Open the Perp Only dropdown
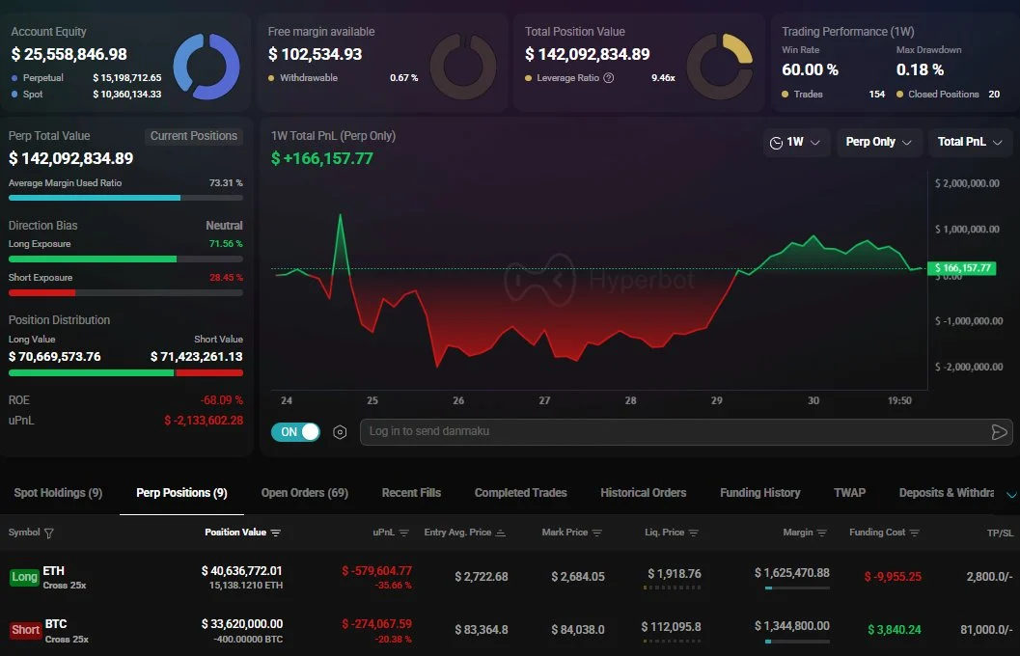 click(878, 143)
